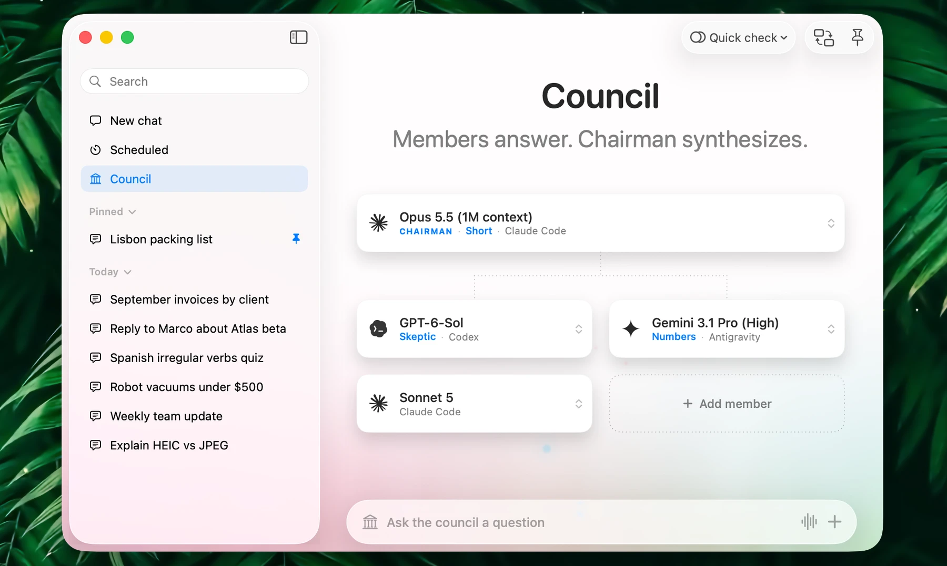Click the Numbers role on the Gemini card
The height and width of the screenshot is (566, 947).
click(673, 337)
